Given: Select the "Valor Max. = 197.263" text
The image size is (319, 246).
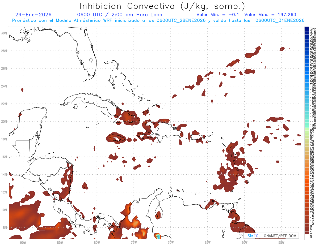Looking at the screenshot, I should [x=270, y=15].
